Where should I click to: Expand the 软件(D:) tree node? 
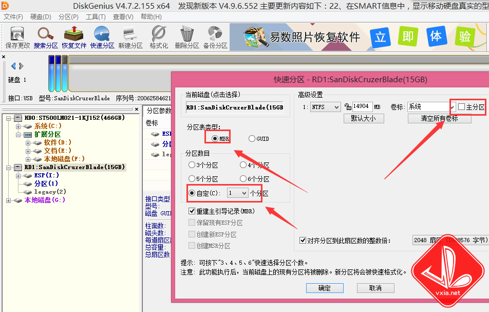click(x=28, y=143)
